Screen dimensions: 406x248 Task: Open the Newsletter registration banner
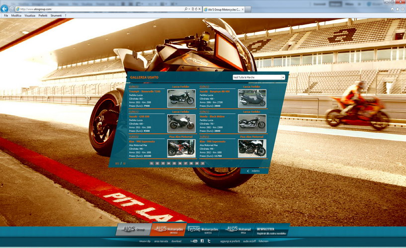click(272, 231)
